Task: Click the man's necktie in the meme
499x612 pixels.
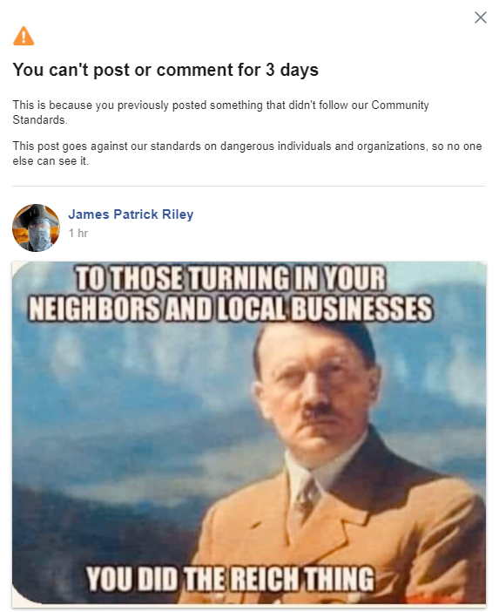Action: click(308, 496)
